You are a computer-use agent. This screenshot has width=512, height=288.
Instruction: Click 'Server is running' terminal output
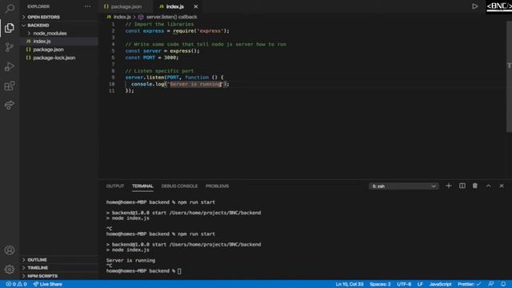tap(130, 261)
